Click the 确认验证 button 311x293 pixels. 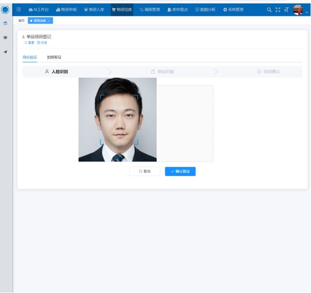(x=180, y=172)
